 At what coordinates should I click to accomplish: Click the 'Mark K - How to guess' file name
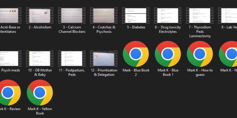[x=200, y=72]
